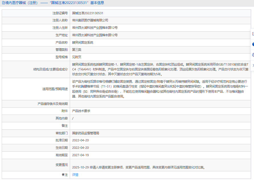The height and width of the screenshot is (181, 254).
Task: Click the 管理类别 label
Action: point(62,50)
